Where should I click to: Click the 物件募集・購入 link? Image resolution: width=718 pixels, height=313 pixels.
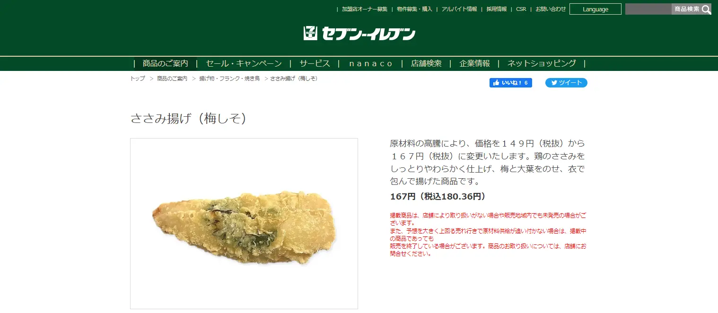click(x=414, y=9)
